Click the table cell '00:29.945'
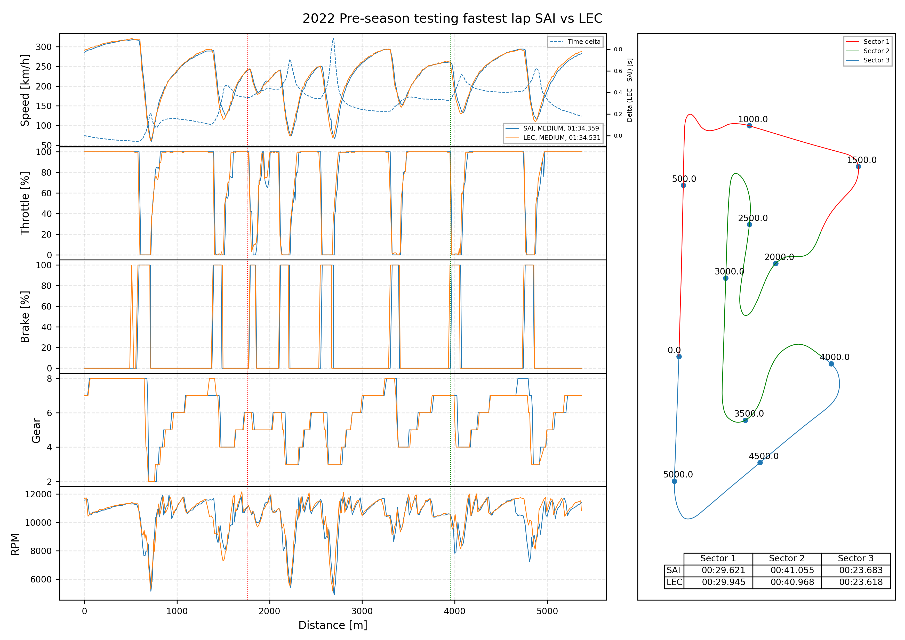 [x=718, y=582]
